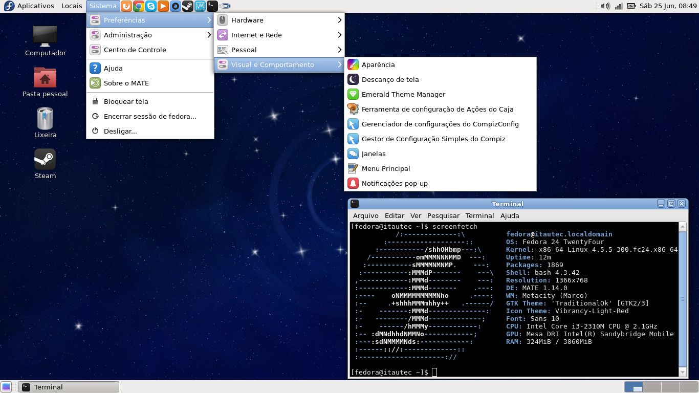699x393 pixels.
Task: Switch to the second workspace in the switcher
Action: point(652,387)
